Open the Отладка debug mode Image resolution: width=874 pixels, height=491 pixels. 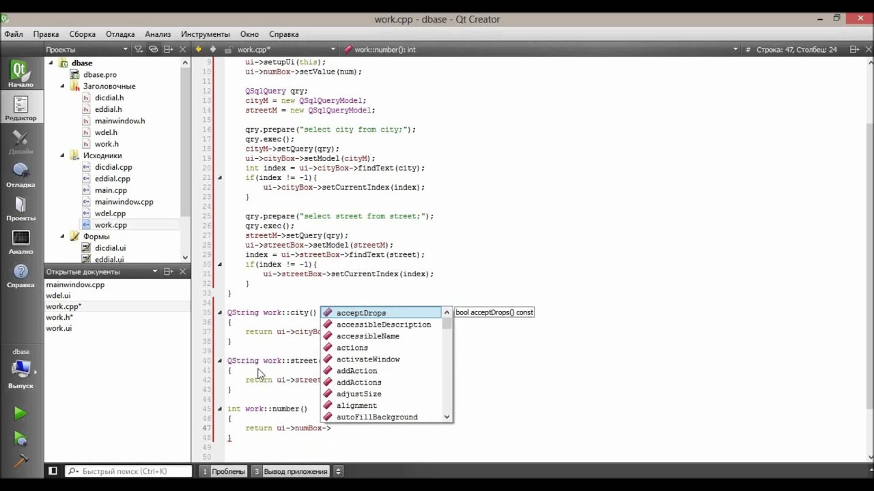pos(20,175)
